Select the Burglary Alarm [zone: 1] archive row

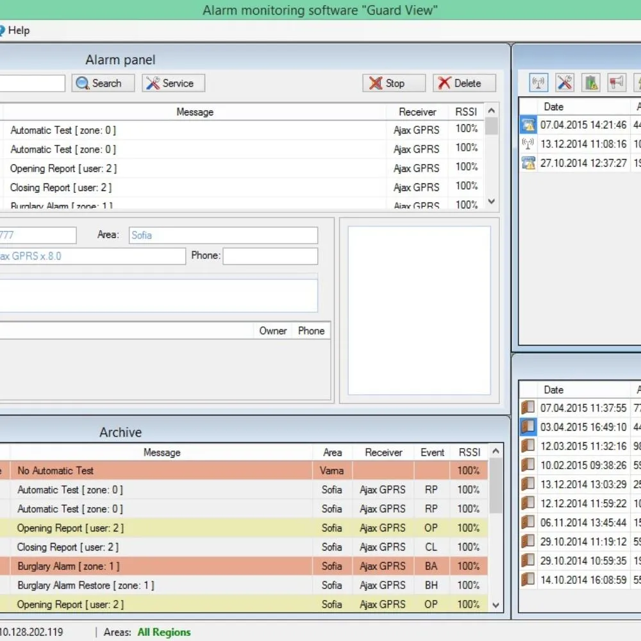tap(244, 566)
